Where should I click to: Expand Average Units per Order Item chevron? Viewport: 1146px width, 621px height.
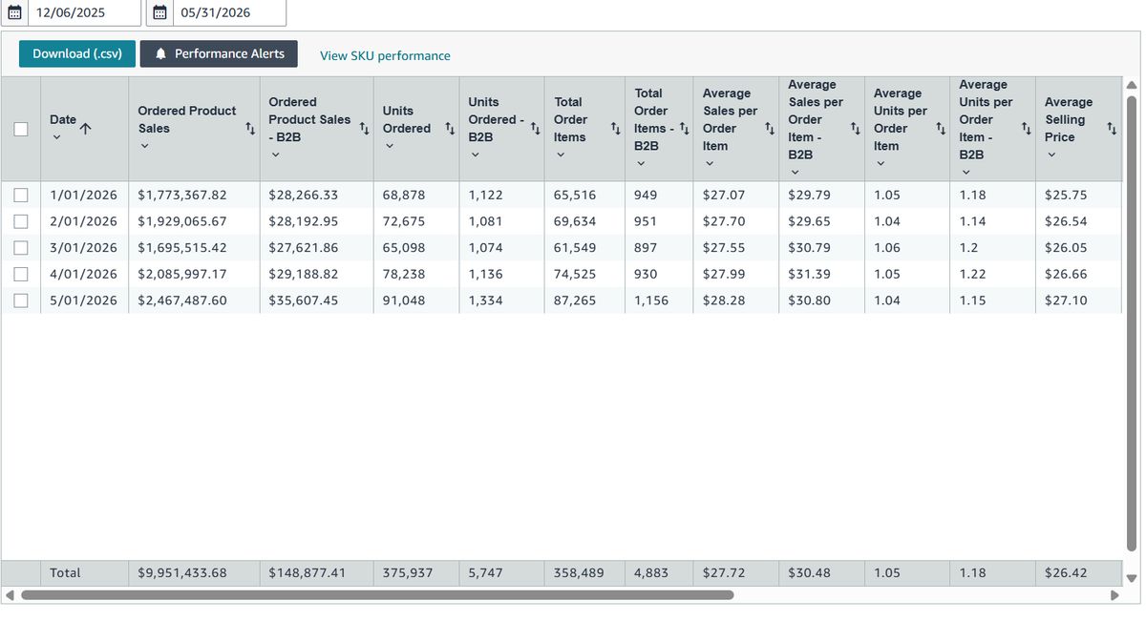pyautogui.click(x=881, y=163)
